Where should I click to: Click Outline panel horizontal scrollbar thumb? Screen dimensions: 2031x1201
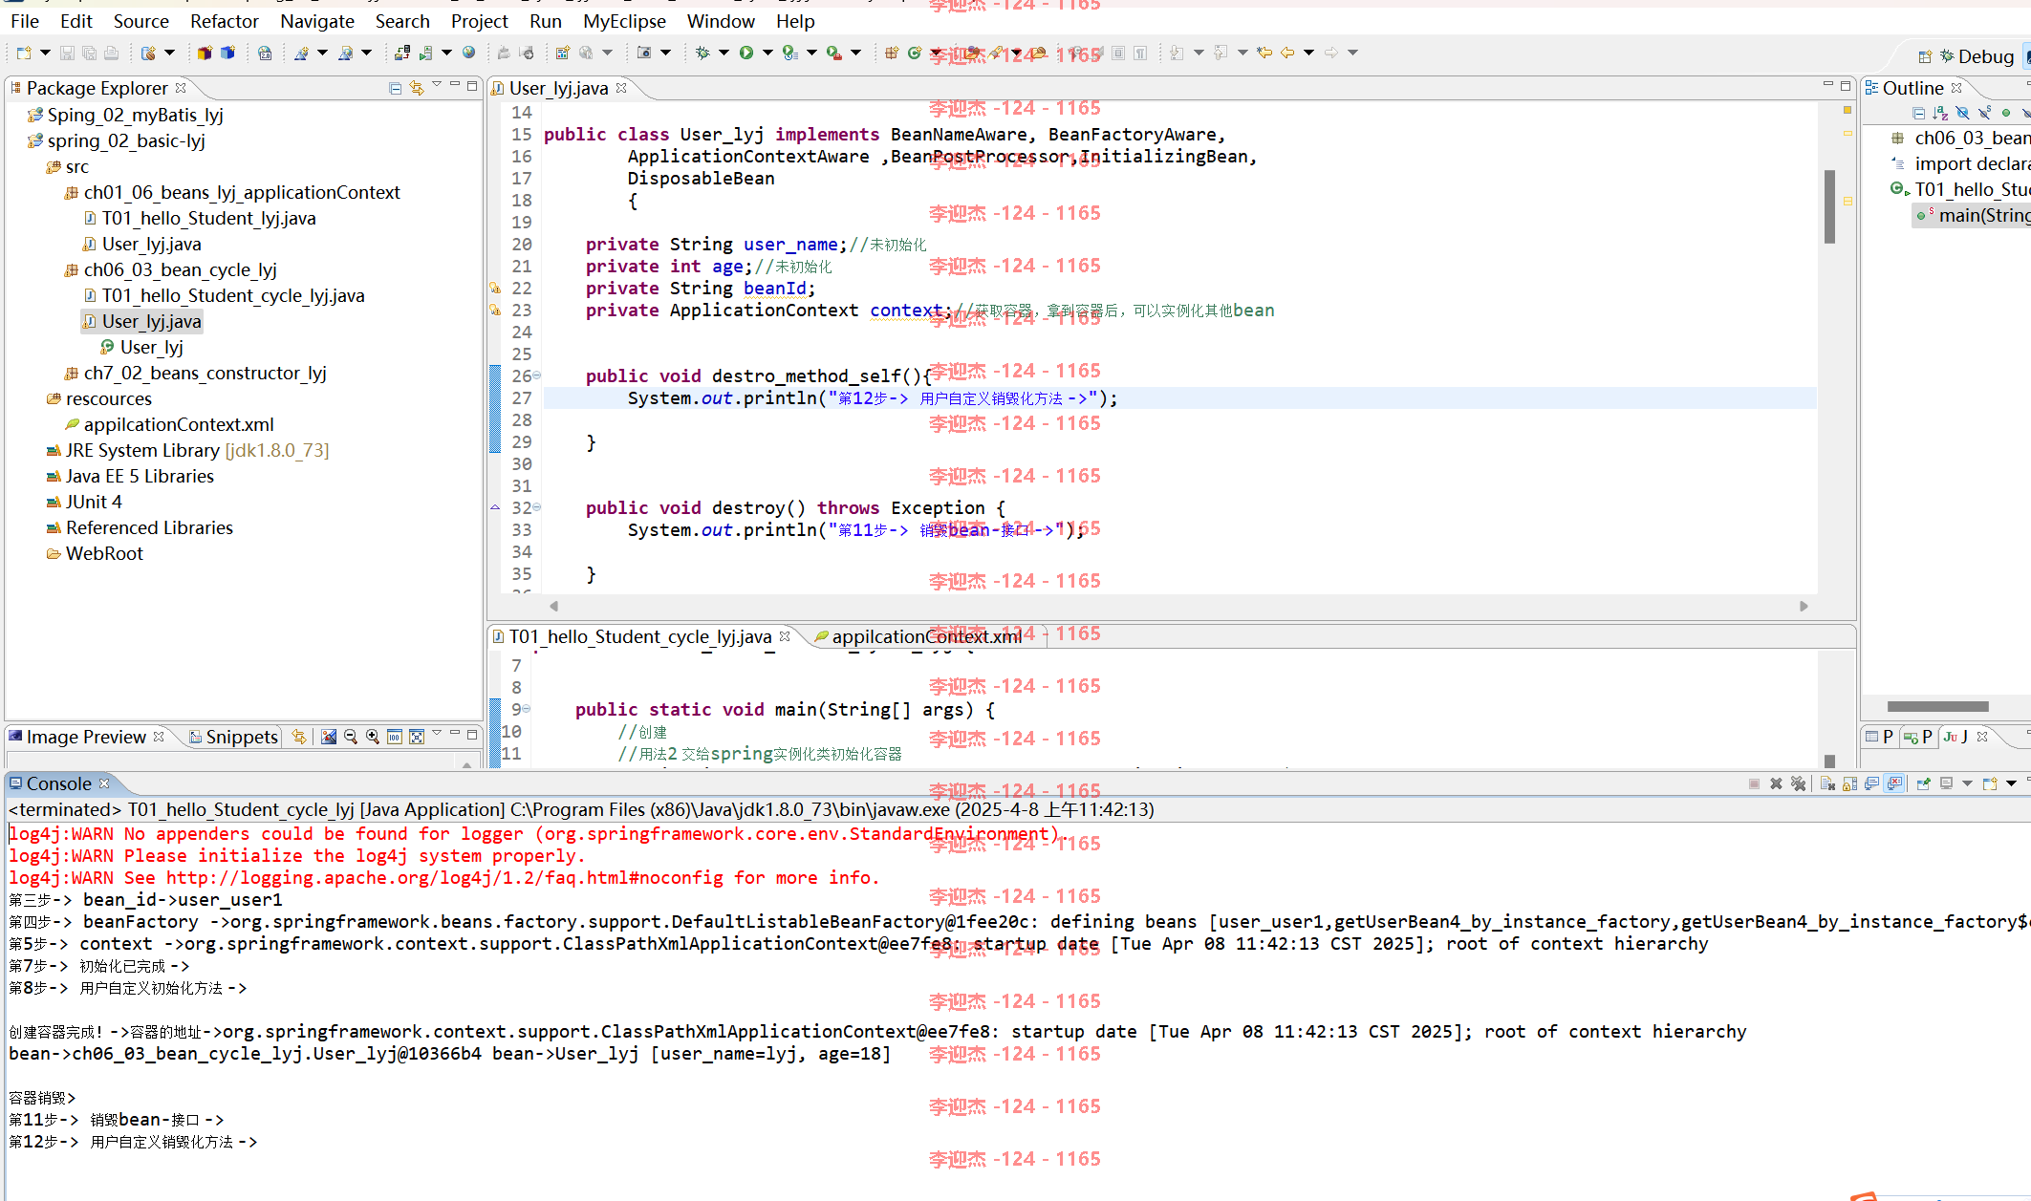1938,706
